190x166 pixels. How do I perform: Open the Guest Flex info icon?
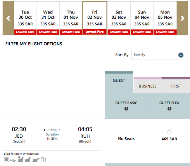[169, 108]
